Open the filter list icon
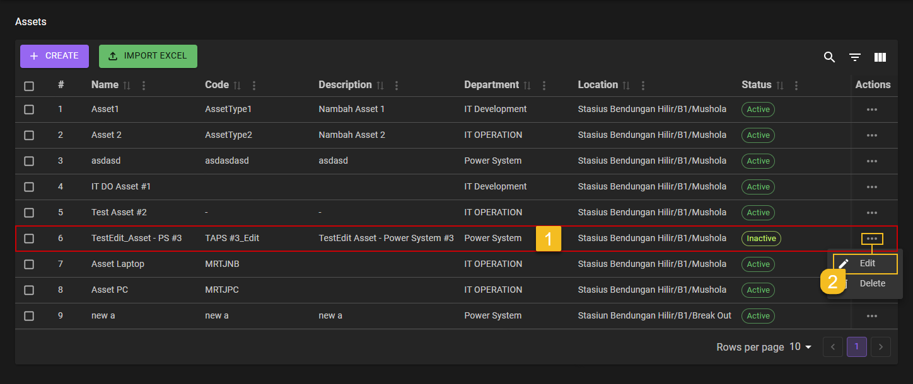 (854, 57)
